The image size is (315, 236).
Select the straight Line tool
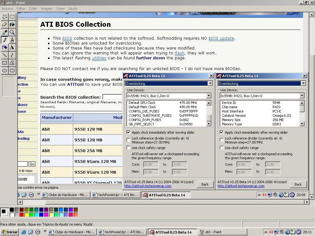tap(4, 55)
